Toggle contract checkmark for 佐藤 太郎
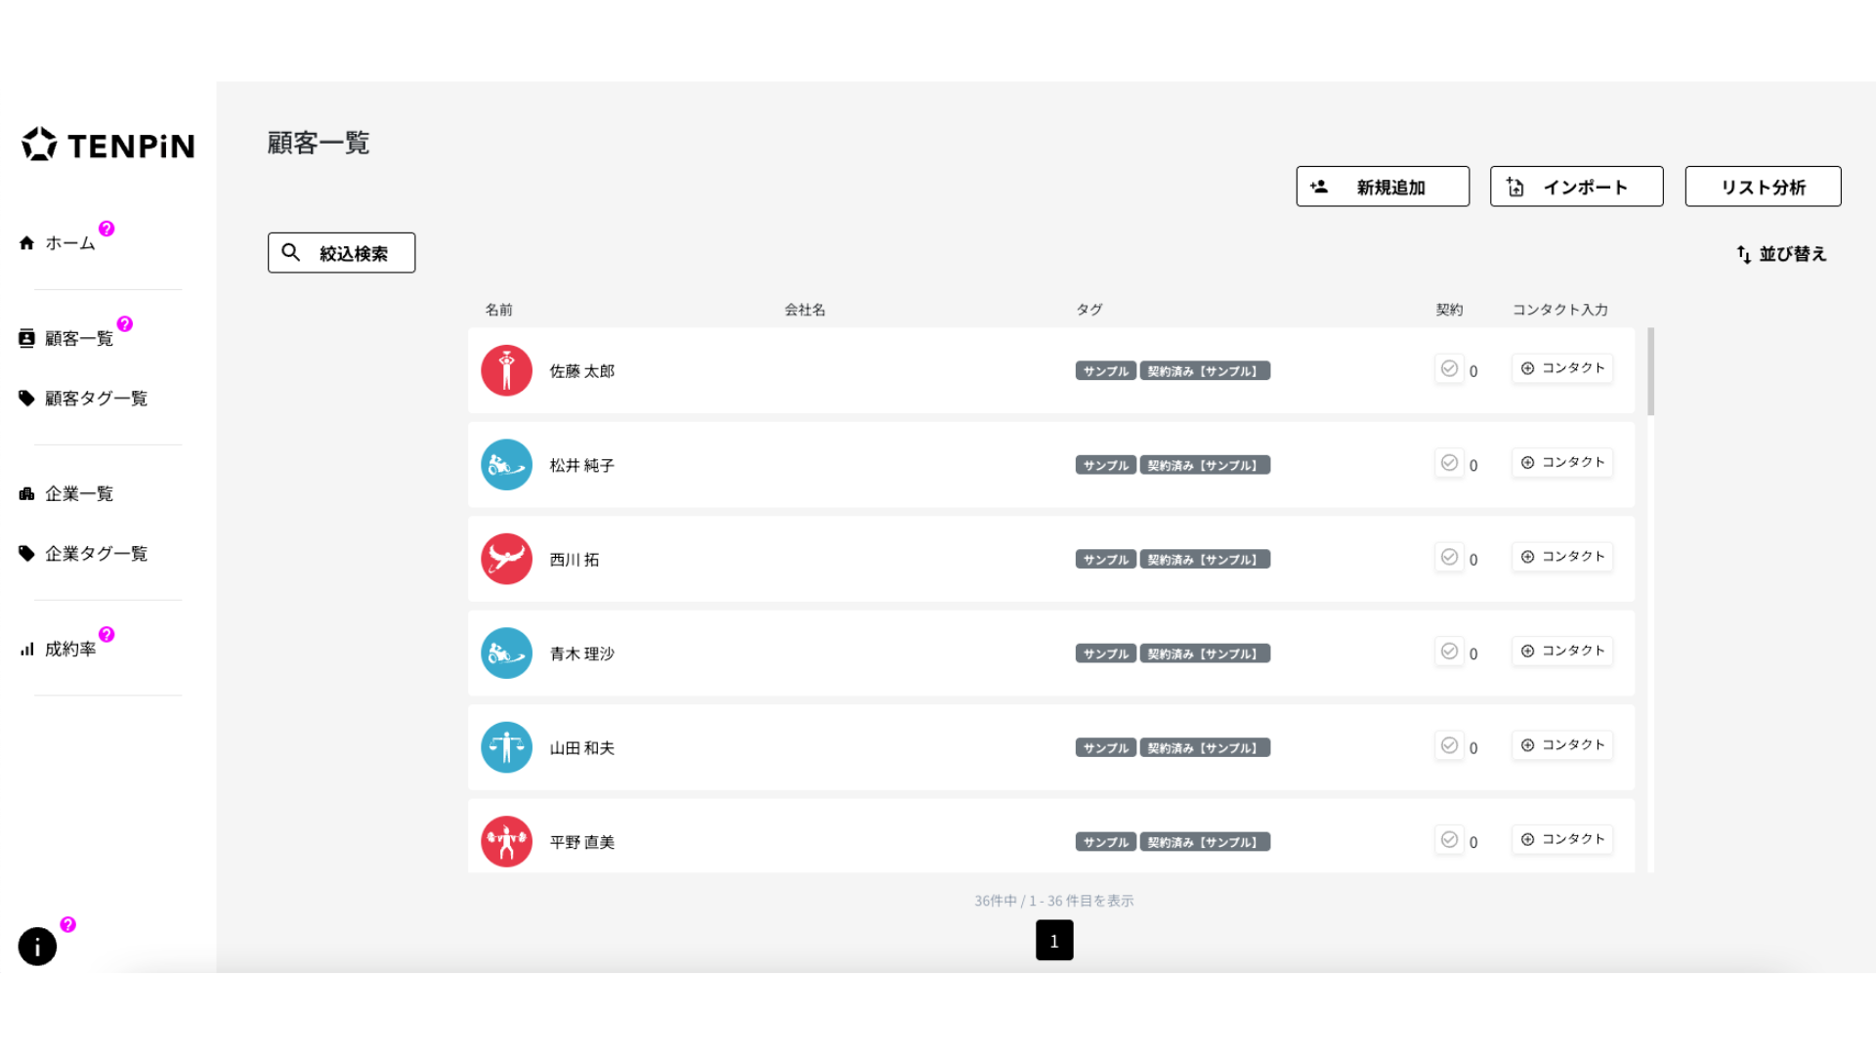Image resolution: width=1876 pixels, height=1055 pixels. pyautogui.click(x=1449, y=369)
